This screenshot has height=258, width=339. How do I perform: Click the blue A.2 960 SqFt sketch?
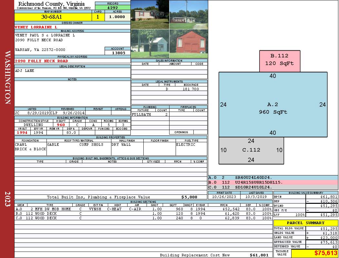(273, 104)
